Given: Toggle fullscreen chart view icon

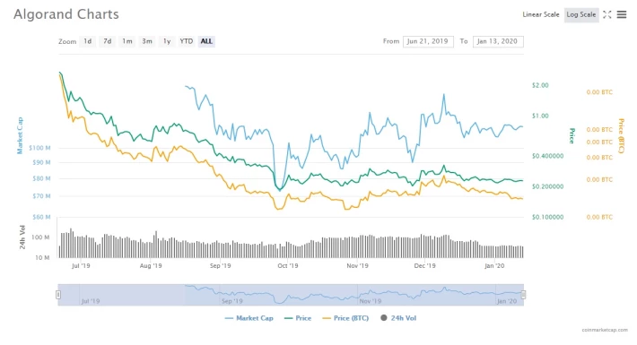Looking at the screenshot, I should click(606, 14).
